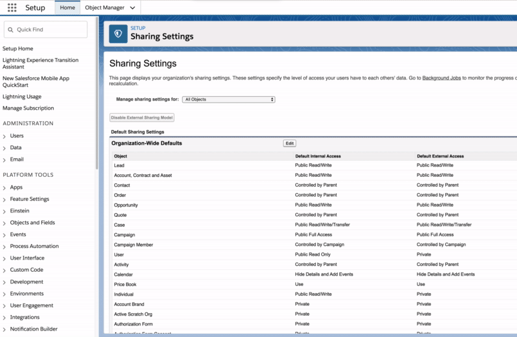Open the Manage sharing settings for dropdown
Image resolution: width=517 pixels, height=337 pixels.
tap(229, 99)
